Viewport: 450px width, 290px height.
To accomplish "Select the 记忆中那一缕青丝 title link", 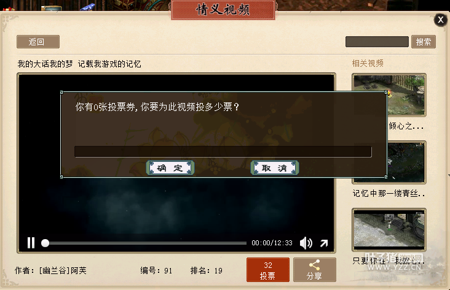I will pos(389,194).
